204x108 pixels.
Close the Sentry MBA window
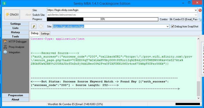click(197, 3)
